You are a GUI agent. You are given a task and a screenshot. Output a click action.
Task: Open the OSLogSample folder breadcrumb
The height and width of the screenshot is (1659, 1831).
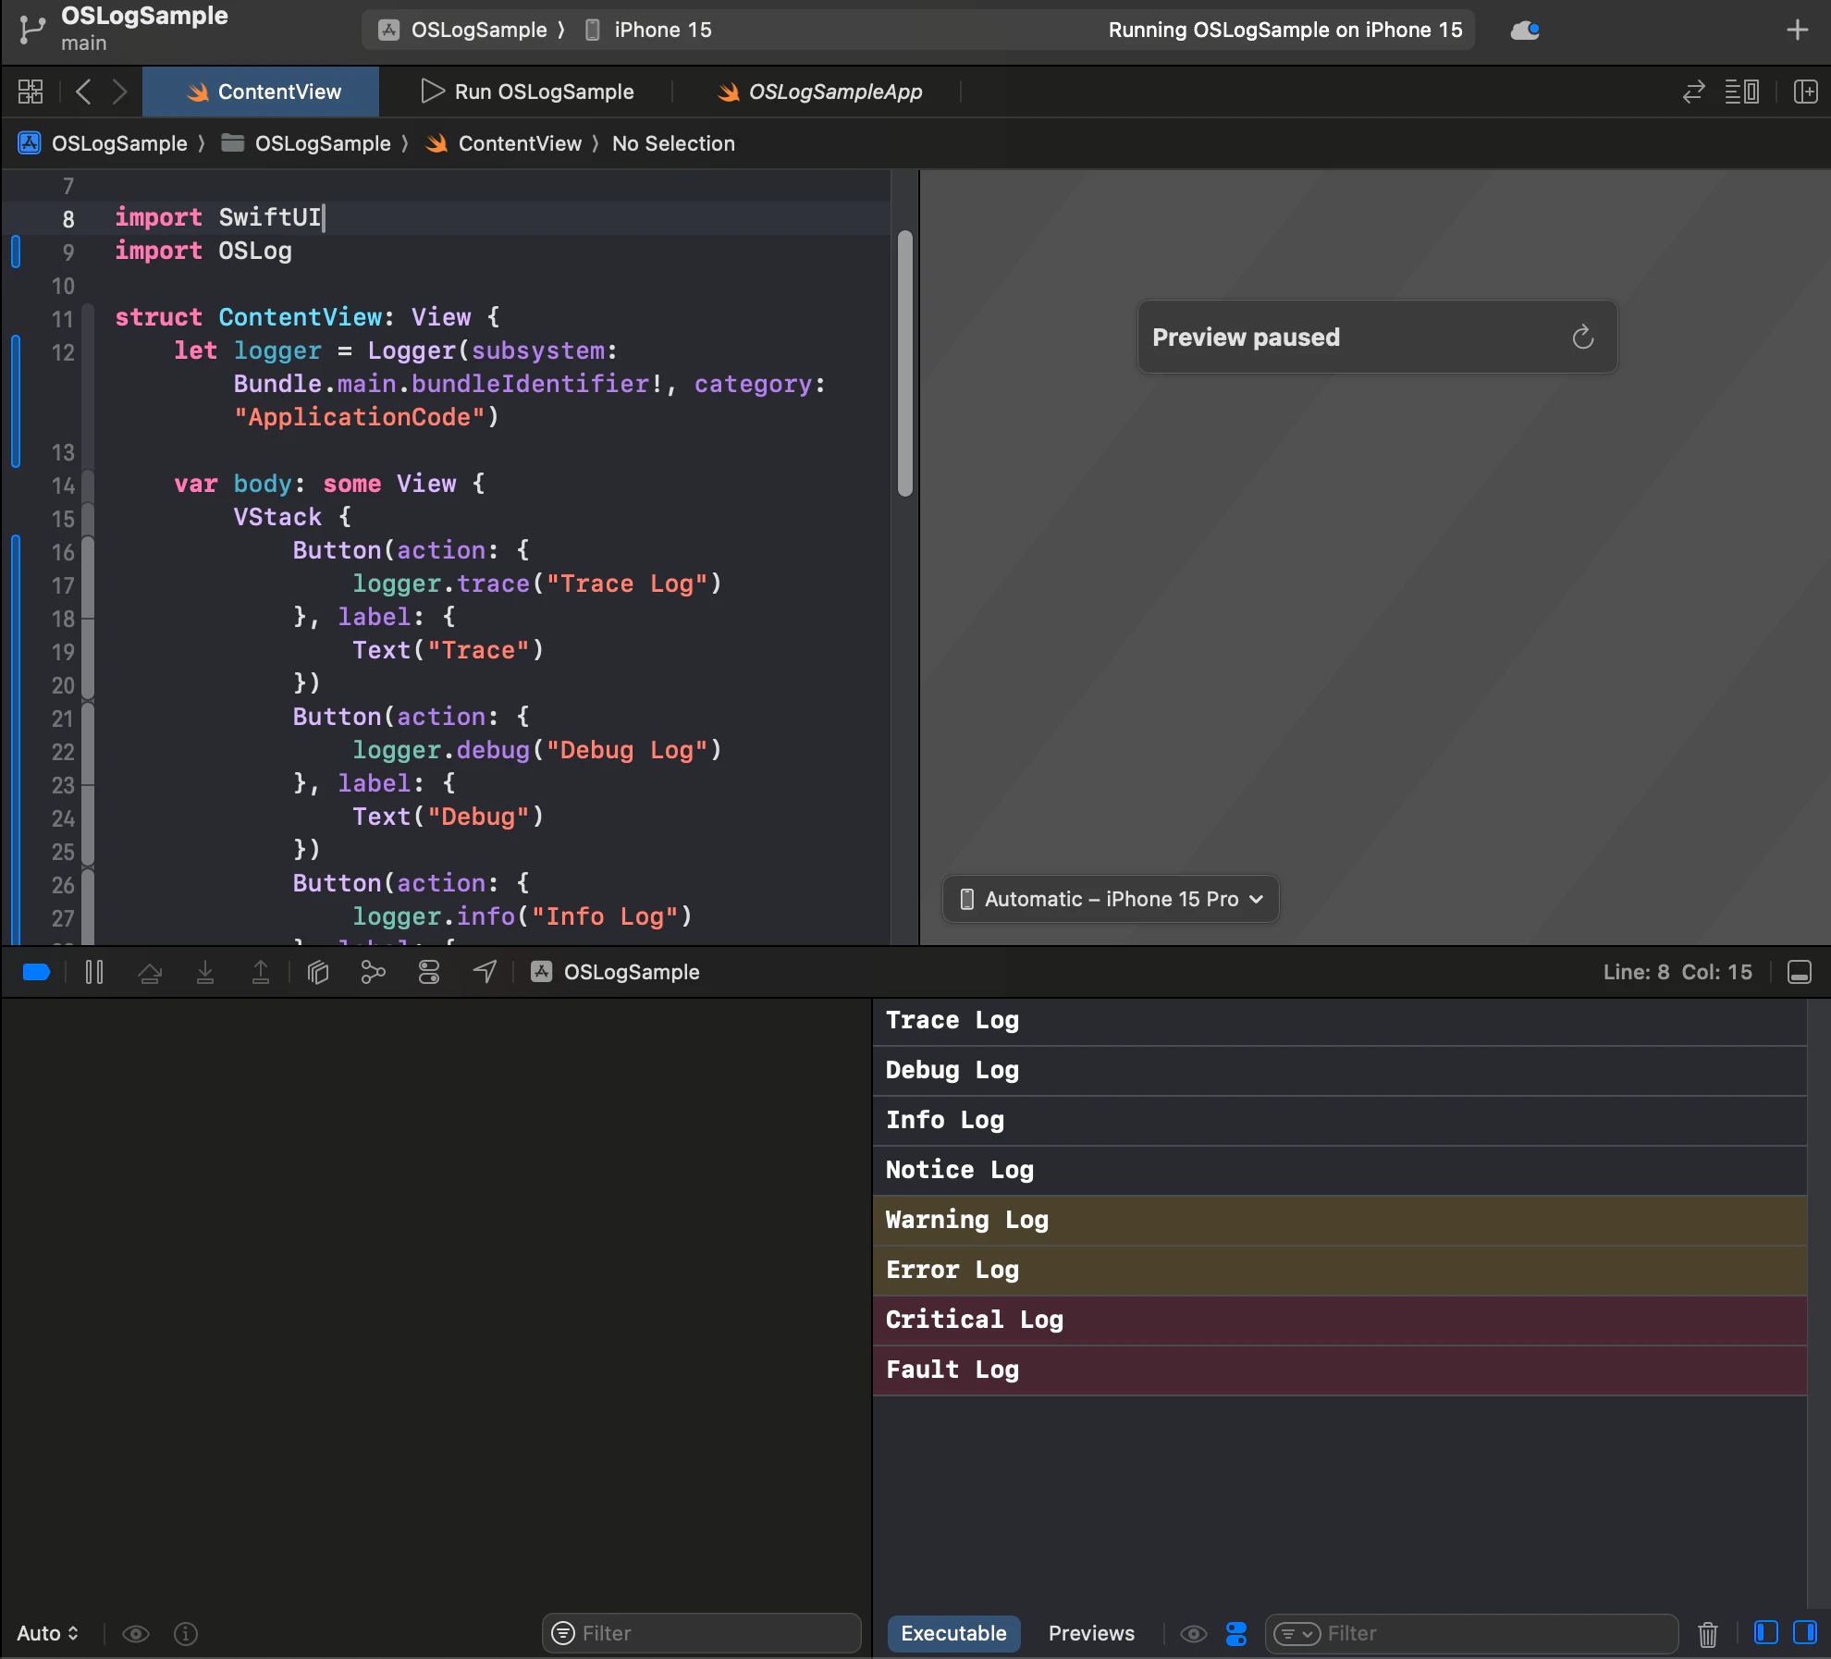(x=306, y=143)
